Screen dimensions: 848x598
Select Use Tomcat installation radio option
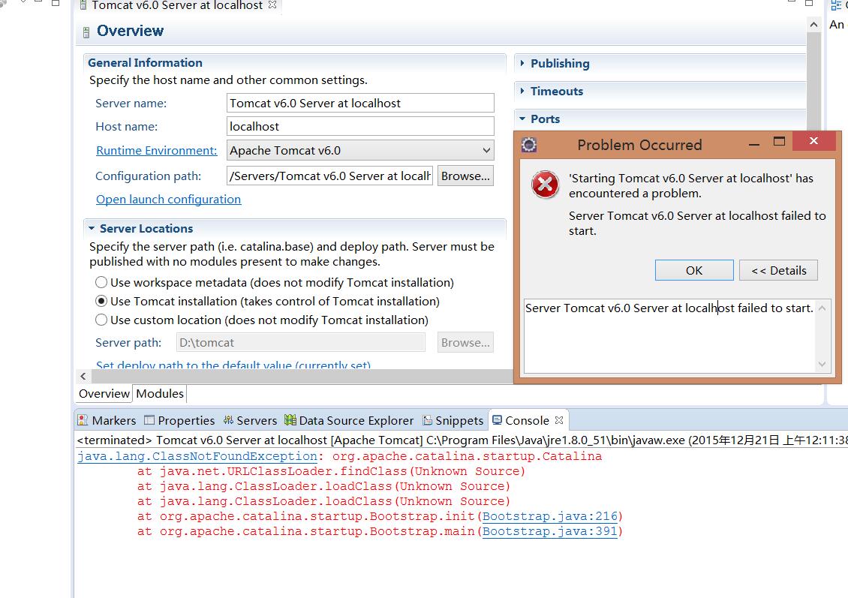click(x=101, y=301)
